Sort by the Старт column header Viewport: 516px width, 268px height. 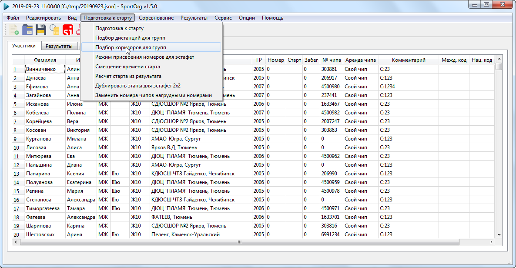pos(294,60)
